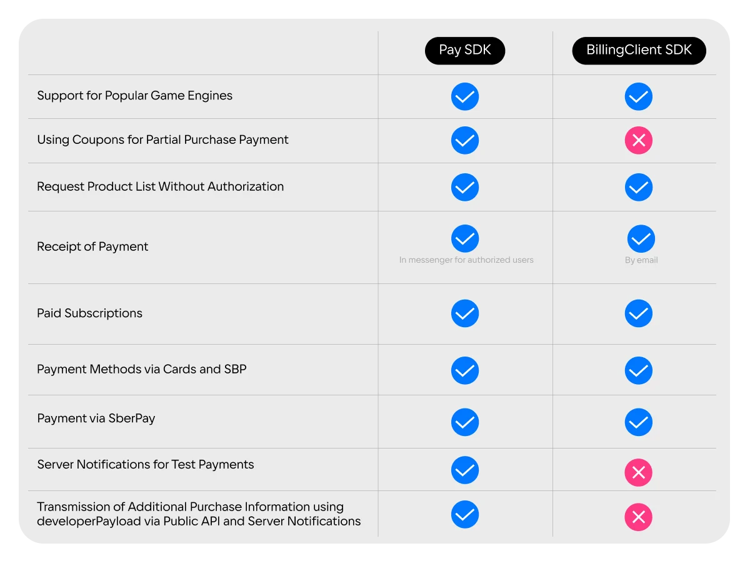The image size is (750, 563).
Task: Click 'Support for Popular Game Engines' label
Action: (134, 96)
